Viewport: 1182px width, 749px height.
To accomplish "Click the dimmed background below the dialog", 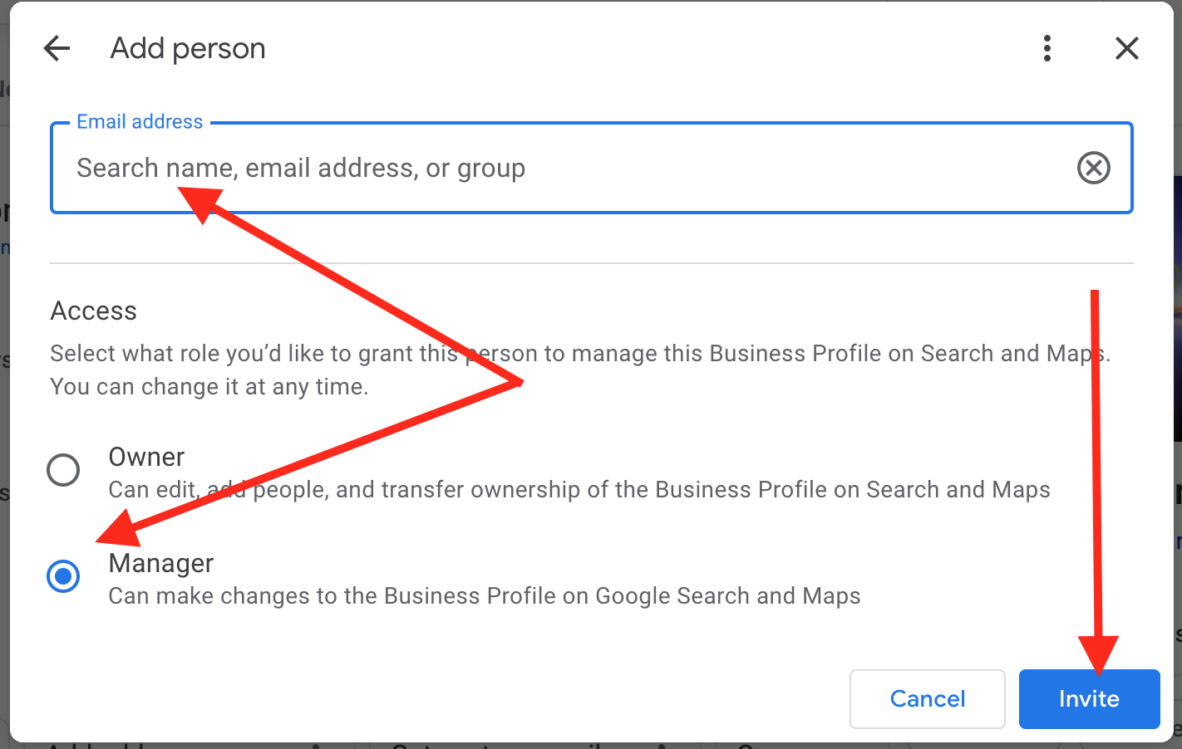I will [582, 746].
